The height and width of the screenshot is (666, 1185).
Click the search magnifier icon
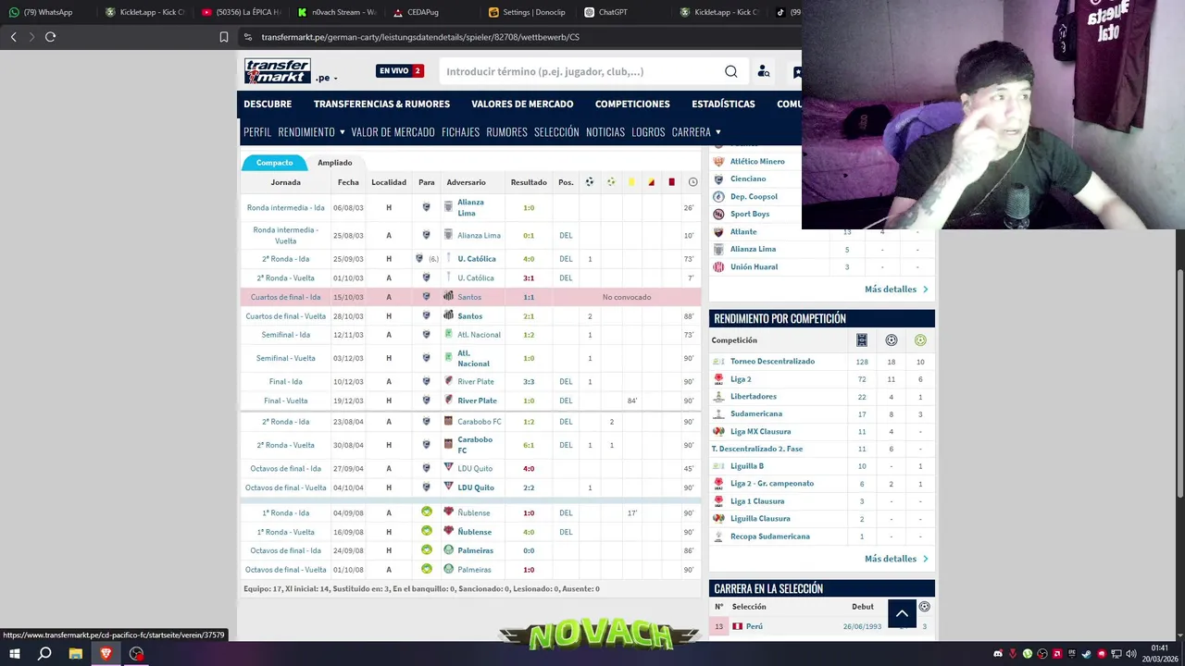point(731,71)
